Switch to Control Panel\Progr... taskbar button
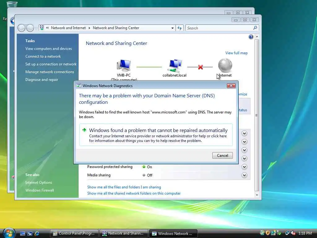Screen dimensions: 317x238 (x=74, y=233)
